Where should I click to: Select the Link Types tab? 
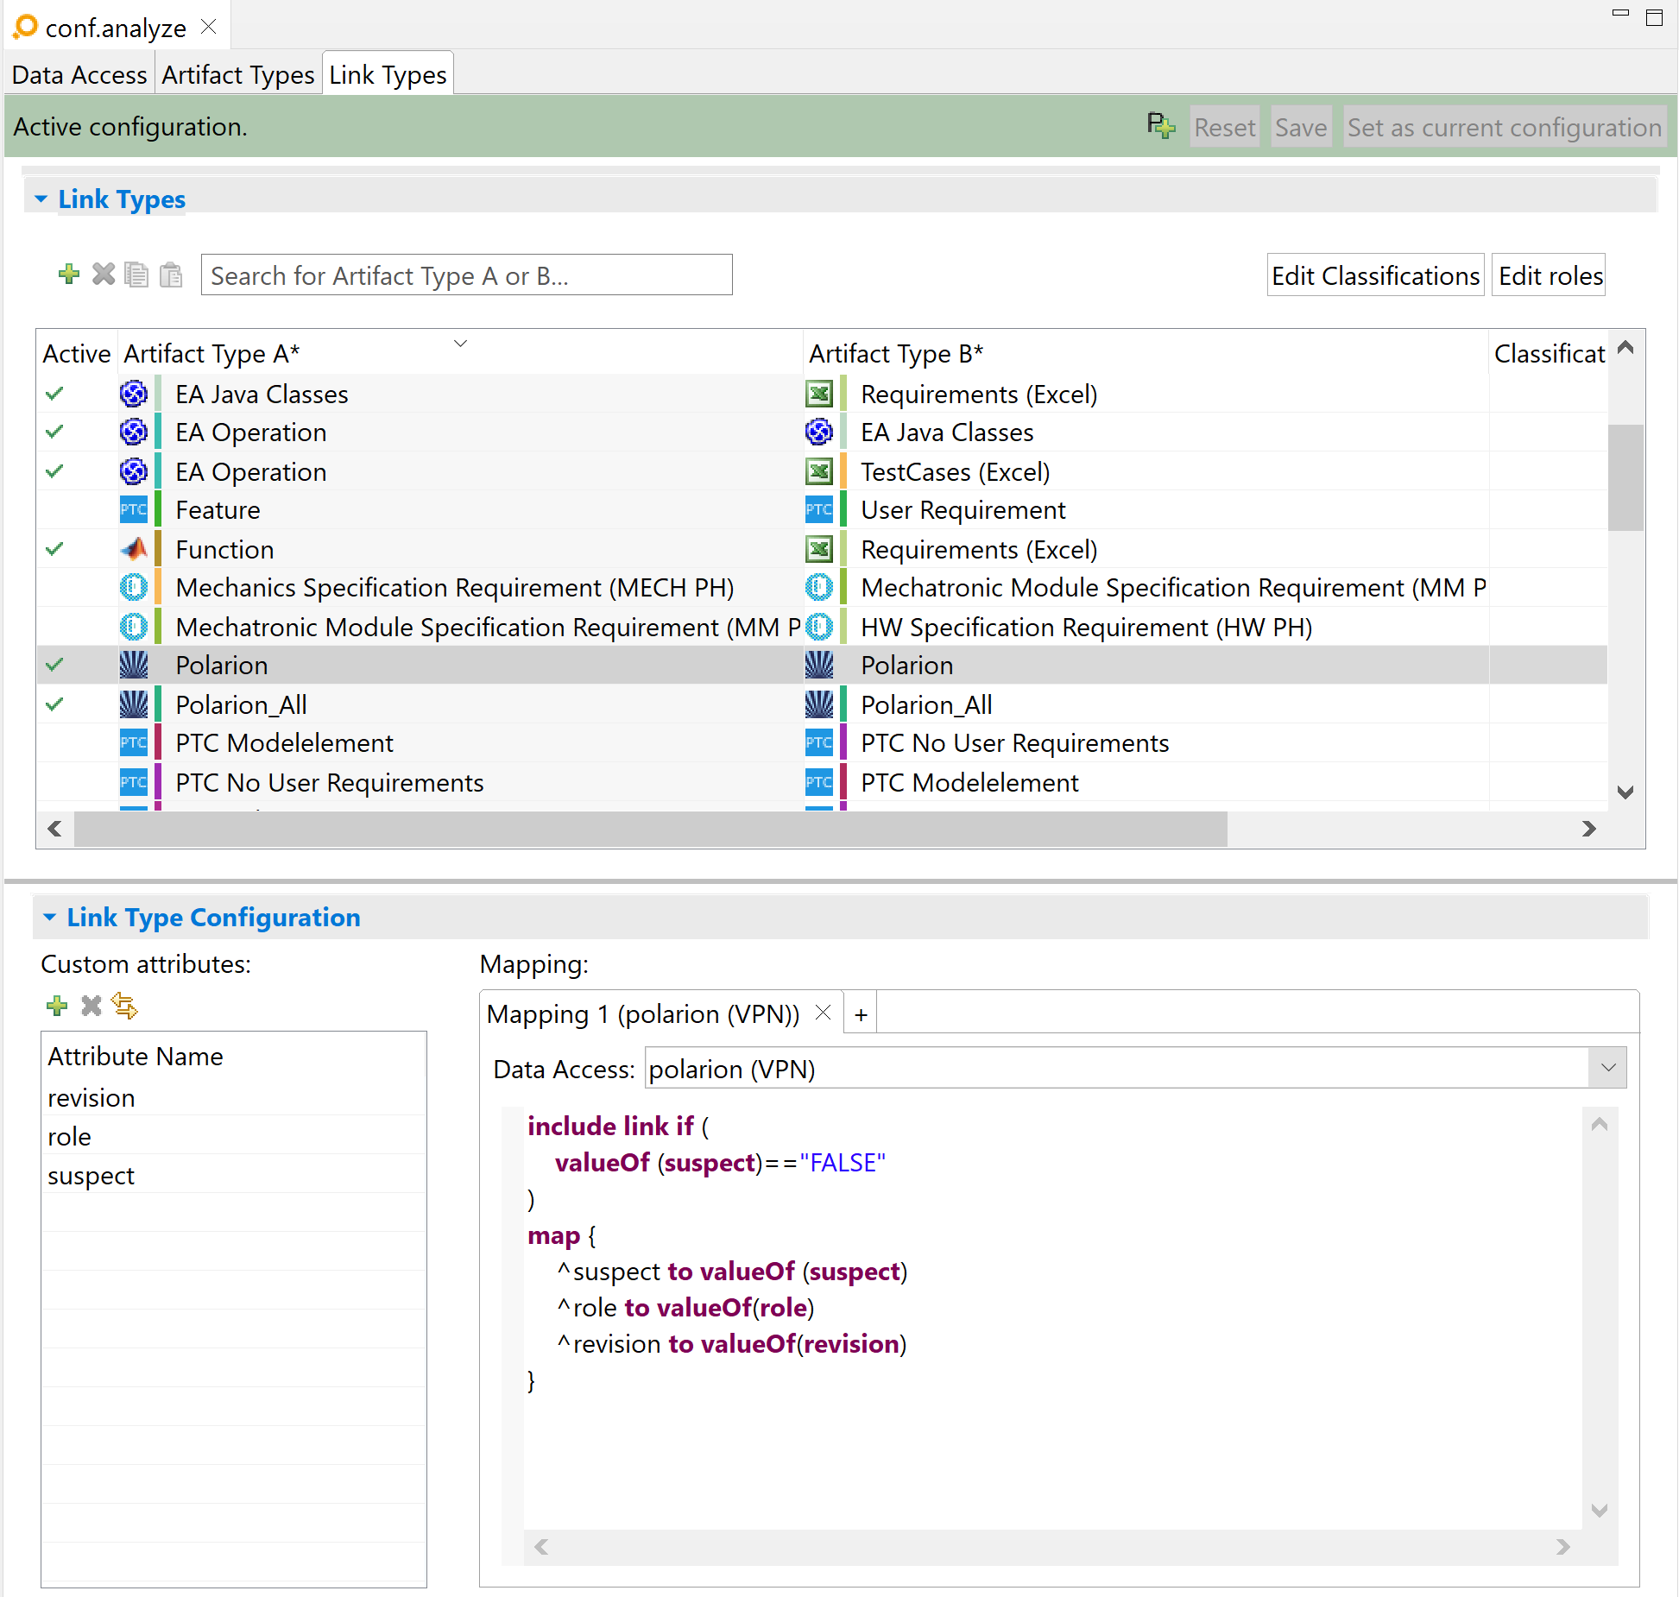388,75
